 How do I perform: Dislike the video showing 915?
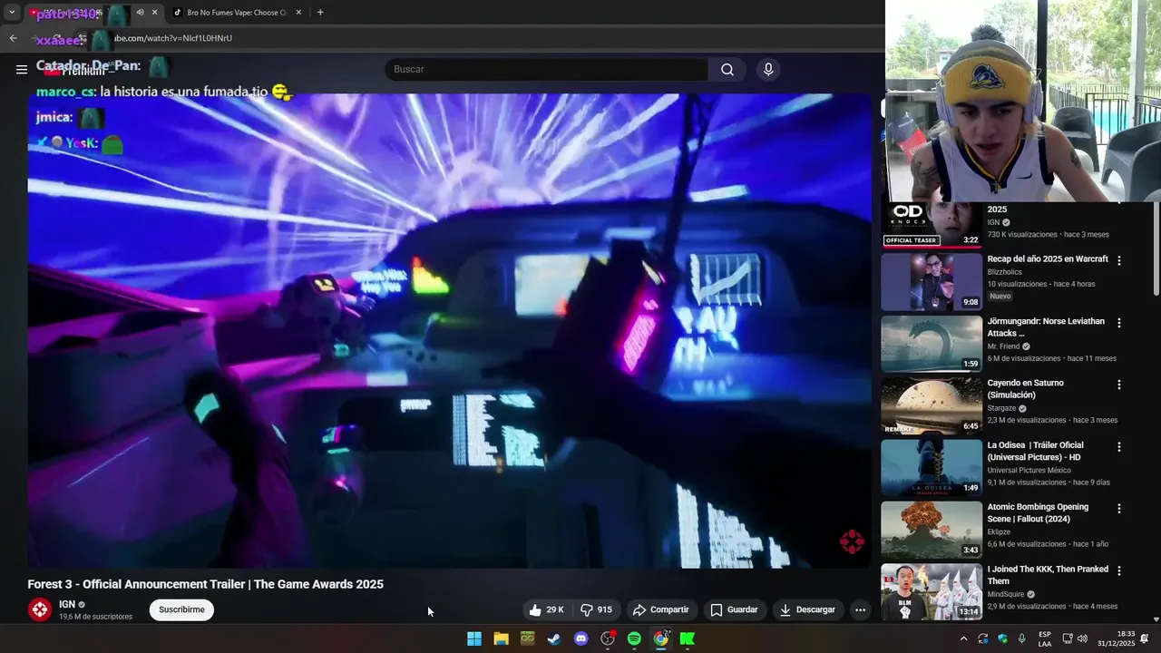point(597,610)
